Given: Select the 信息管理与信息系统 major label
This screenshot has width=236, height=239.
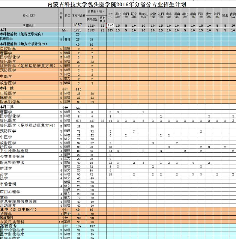Looking at the screenshot, I should 18,202.
